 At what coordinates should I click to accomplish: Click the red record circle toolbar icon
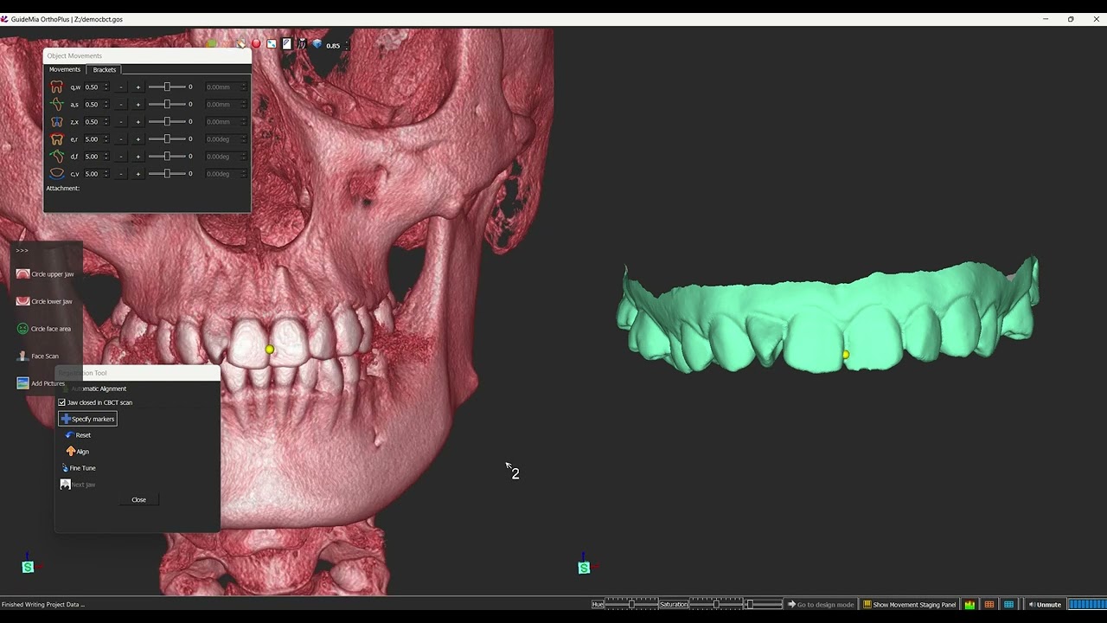pos(256,44)
